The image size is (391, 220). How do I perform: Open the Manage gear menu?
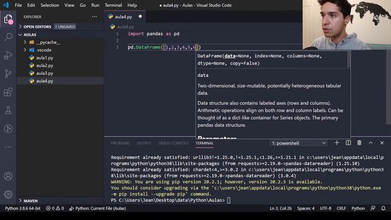click(x=8, y=194)
